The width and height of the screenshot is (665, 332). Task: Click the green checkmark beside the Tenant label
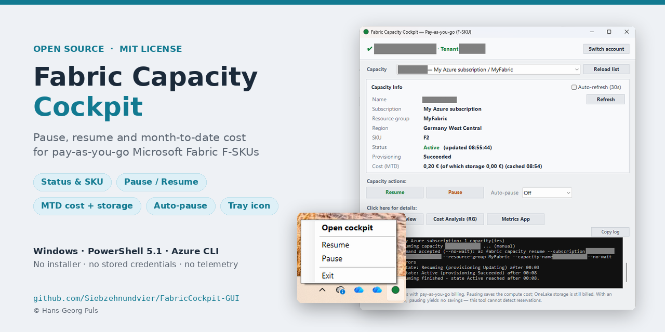click(370, 49)
